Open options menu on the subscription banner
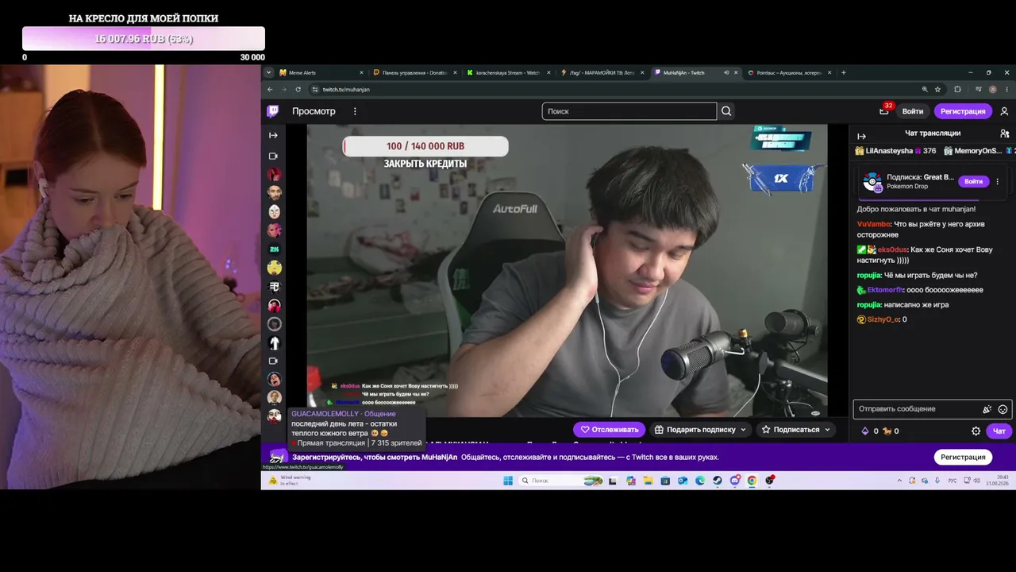Screen dimensions: 1016x572 pos(998,182)
